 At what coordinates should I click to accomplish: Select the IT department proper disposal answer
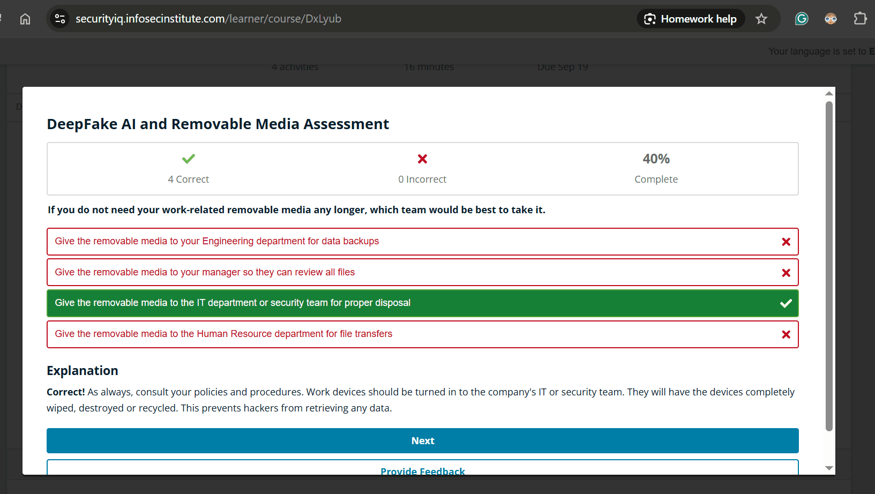point(233,303)
